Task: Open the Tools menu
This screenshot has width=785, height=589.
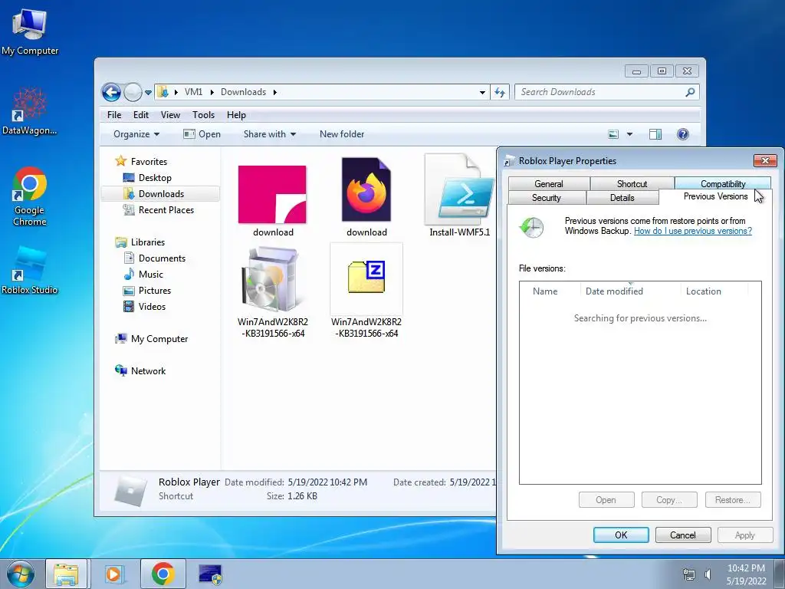Action: [203, 115]
